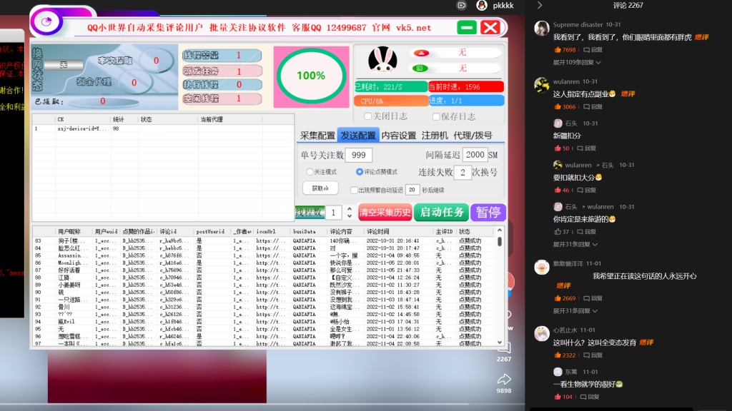Enable the 关闭日志 checkbox

click(367, 116)
